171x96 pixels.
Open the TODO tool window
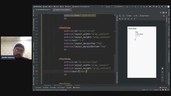(x=46, y=87)
